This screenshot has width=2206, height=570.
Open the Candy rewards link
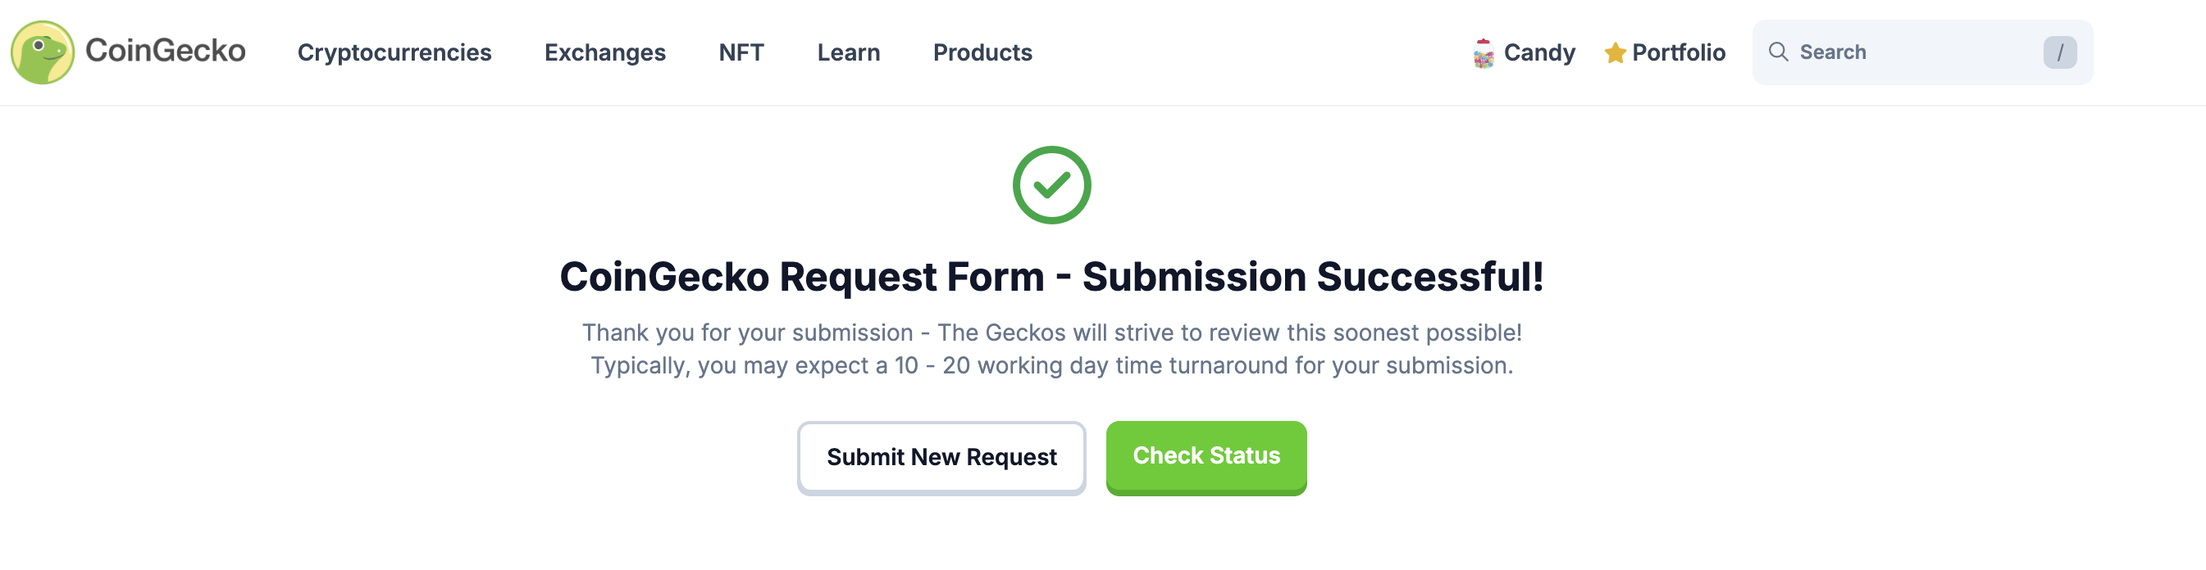coord(1539,53)
